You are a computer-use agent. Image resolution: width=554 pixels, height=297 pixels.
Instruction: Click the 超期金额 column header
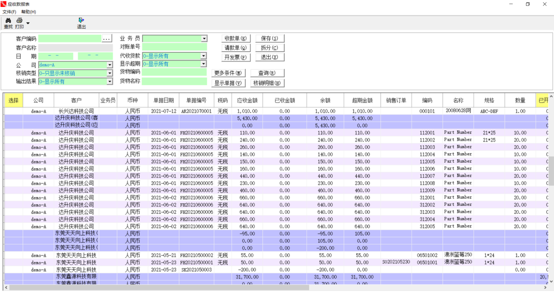point(362,100)
